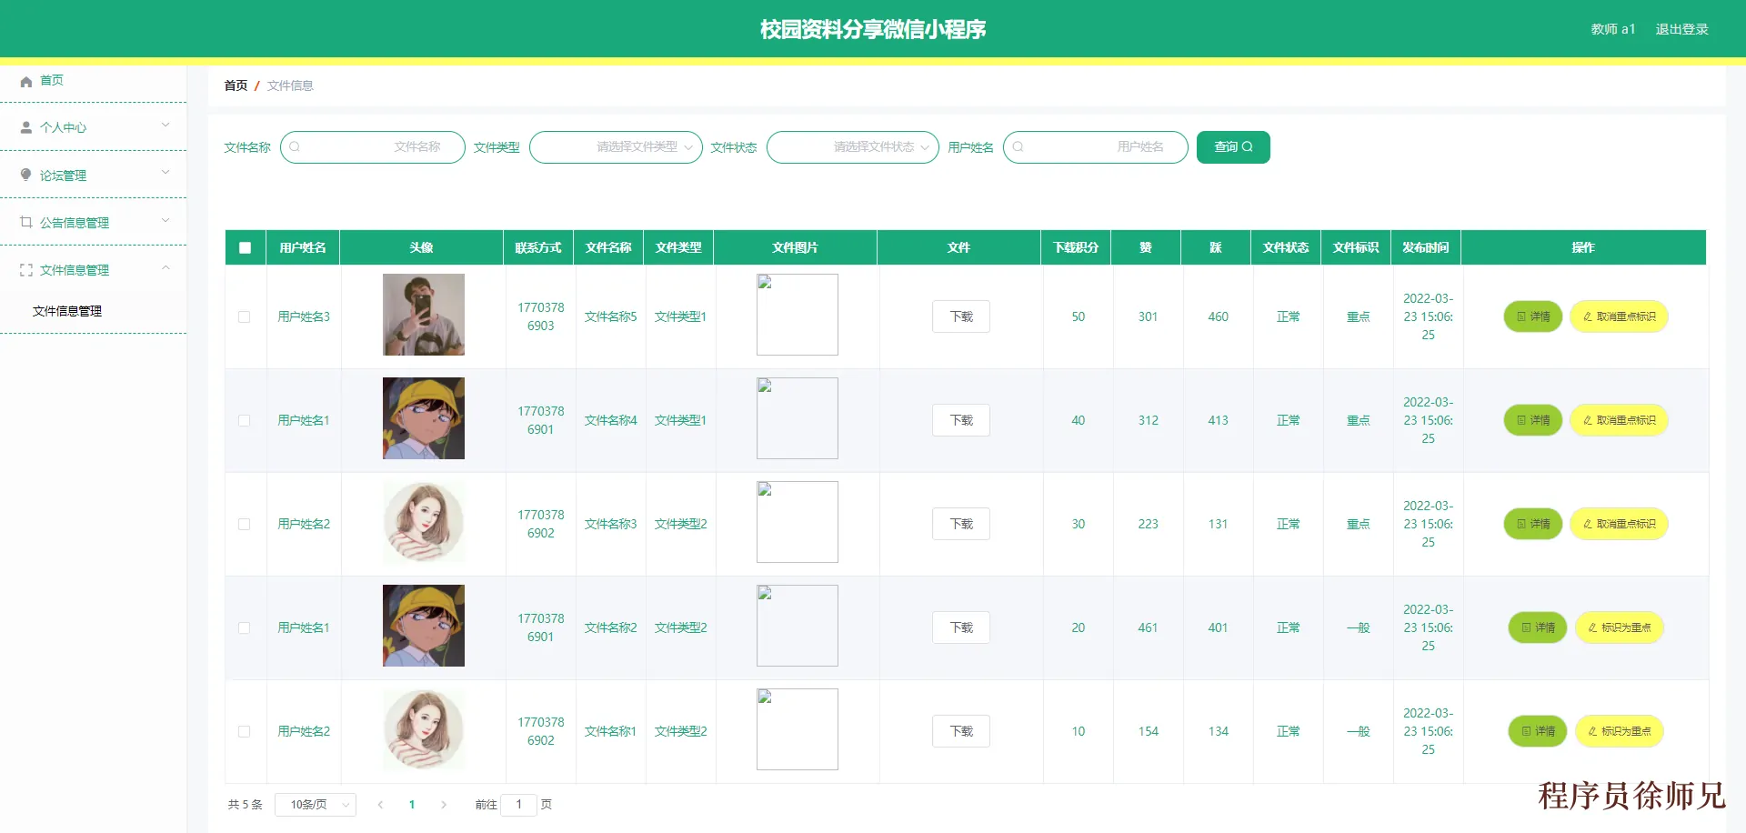Click the 查询 search button

(1233, 147)
